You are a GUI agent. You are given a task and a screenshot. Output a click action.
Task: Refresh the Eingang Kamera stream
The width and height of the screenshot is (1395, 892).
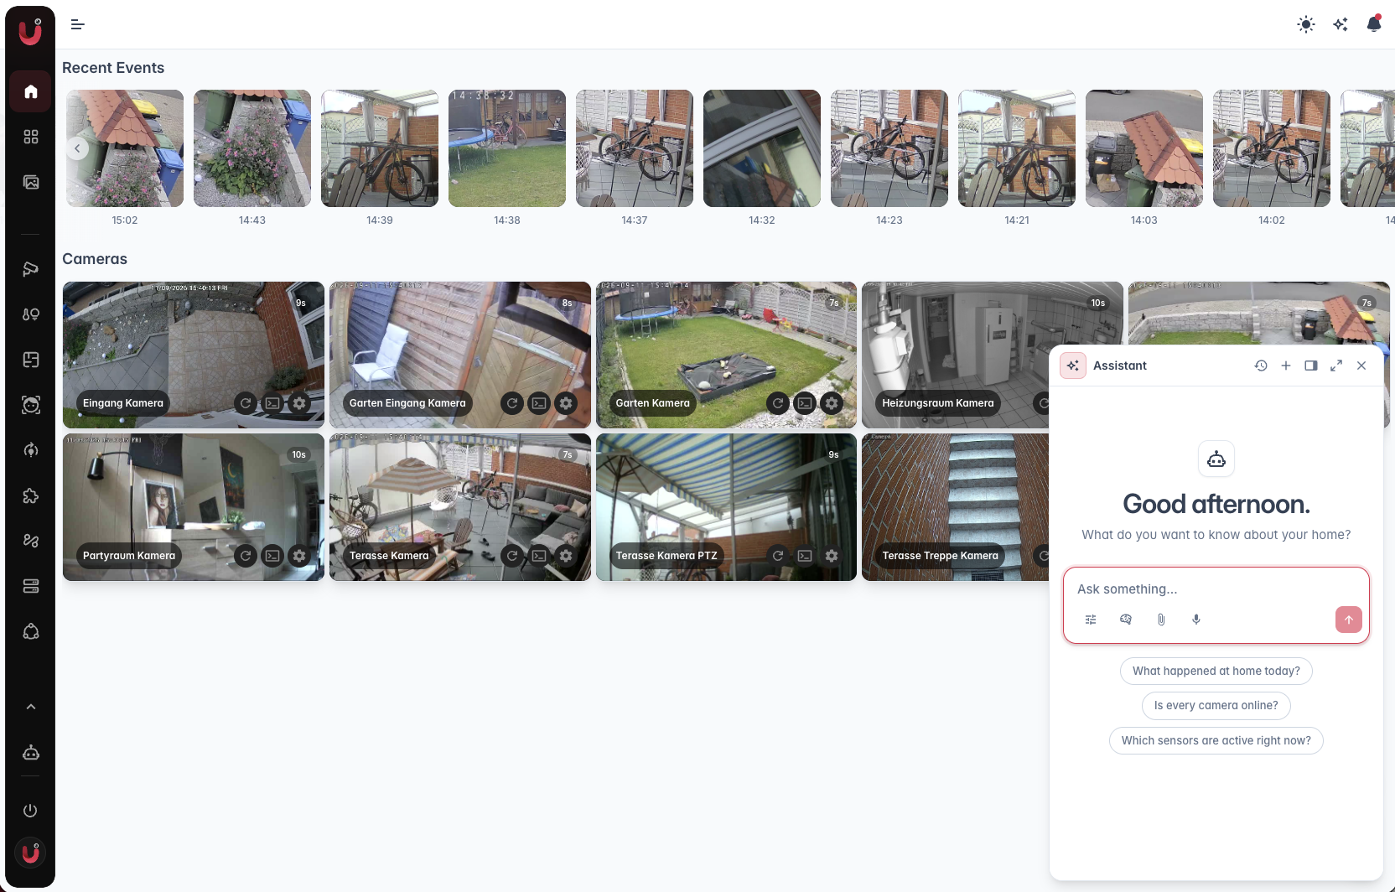(x=246, y=403)
